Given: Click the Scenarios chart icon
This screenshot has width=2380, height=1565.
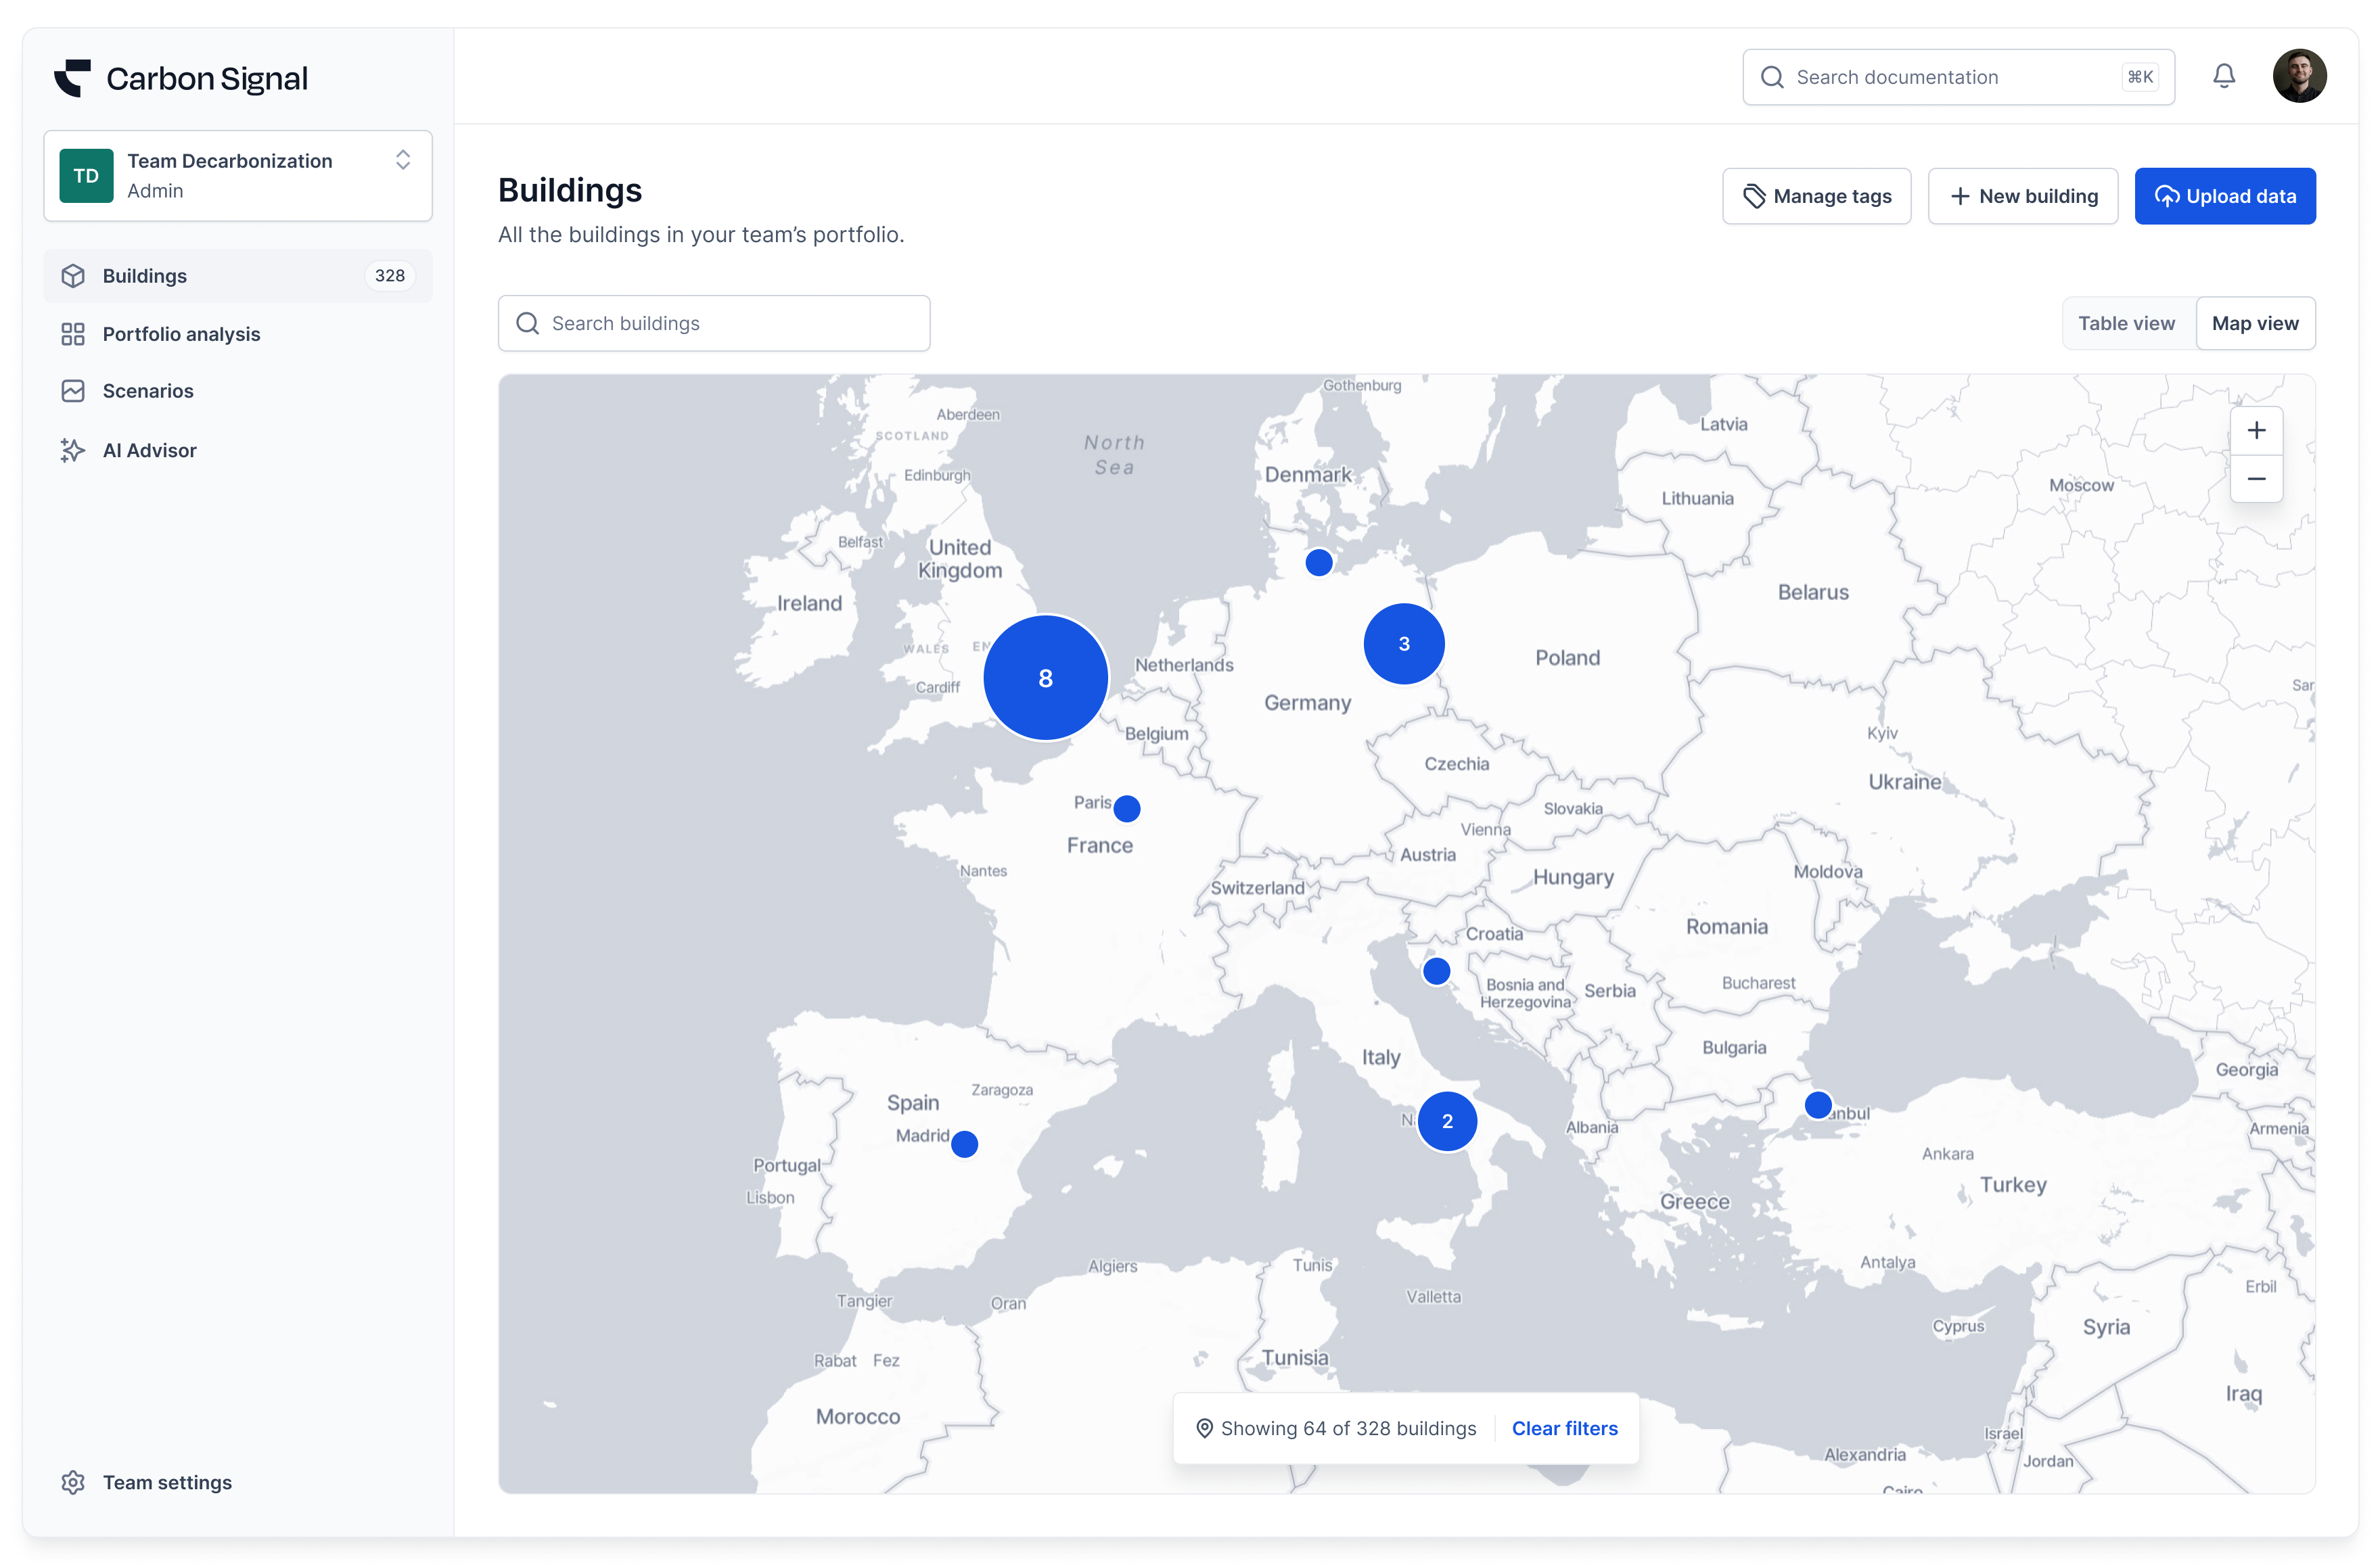Looking at the screenshot, I should point(73,391).
